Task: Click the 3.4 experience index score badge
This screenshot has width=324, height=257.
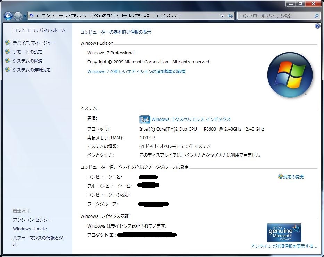Action: pyautogui.click(x=145, y=119)
